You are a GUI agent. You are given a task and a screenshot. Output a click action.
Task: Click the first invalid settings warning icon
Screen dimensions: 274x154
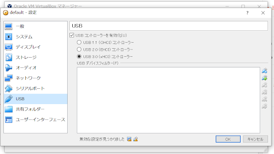pyautogui.click(x=129, y=139)
